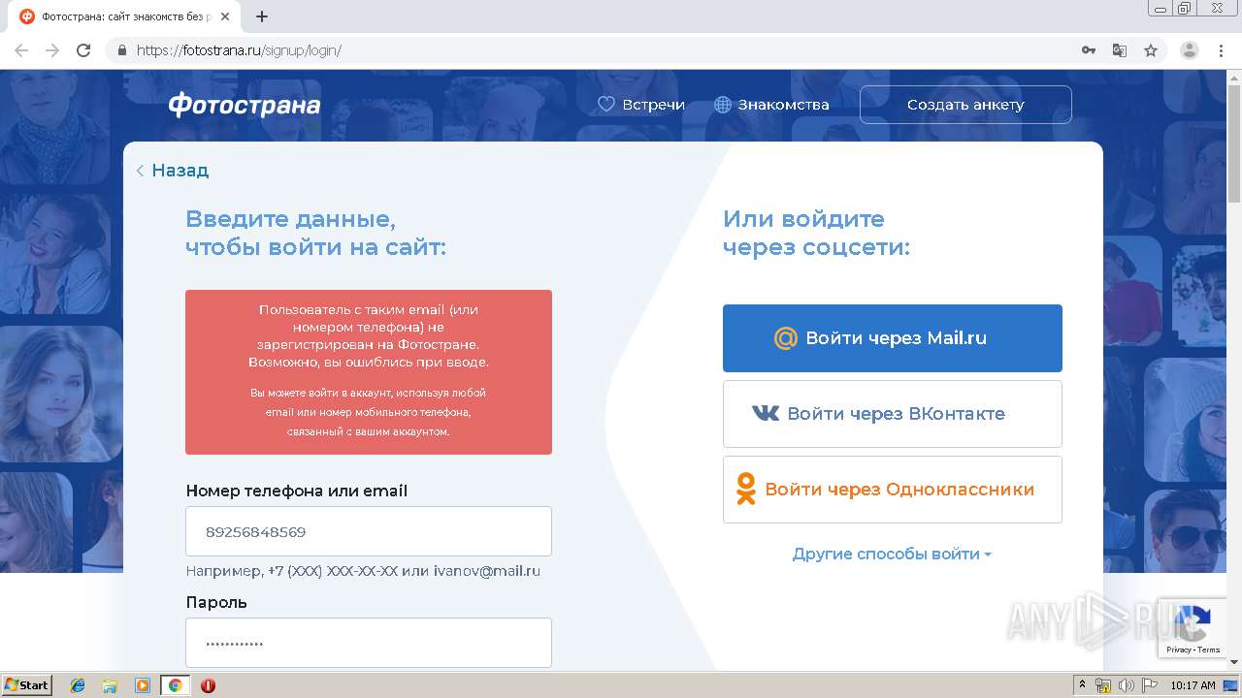Viewport: 1242px width, 698px height.
Task: Click the address bar URL
Action: pos(239,50)
